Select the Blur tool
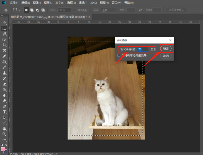203x155 pixels. [4, 95]
